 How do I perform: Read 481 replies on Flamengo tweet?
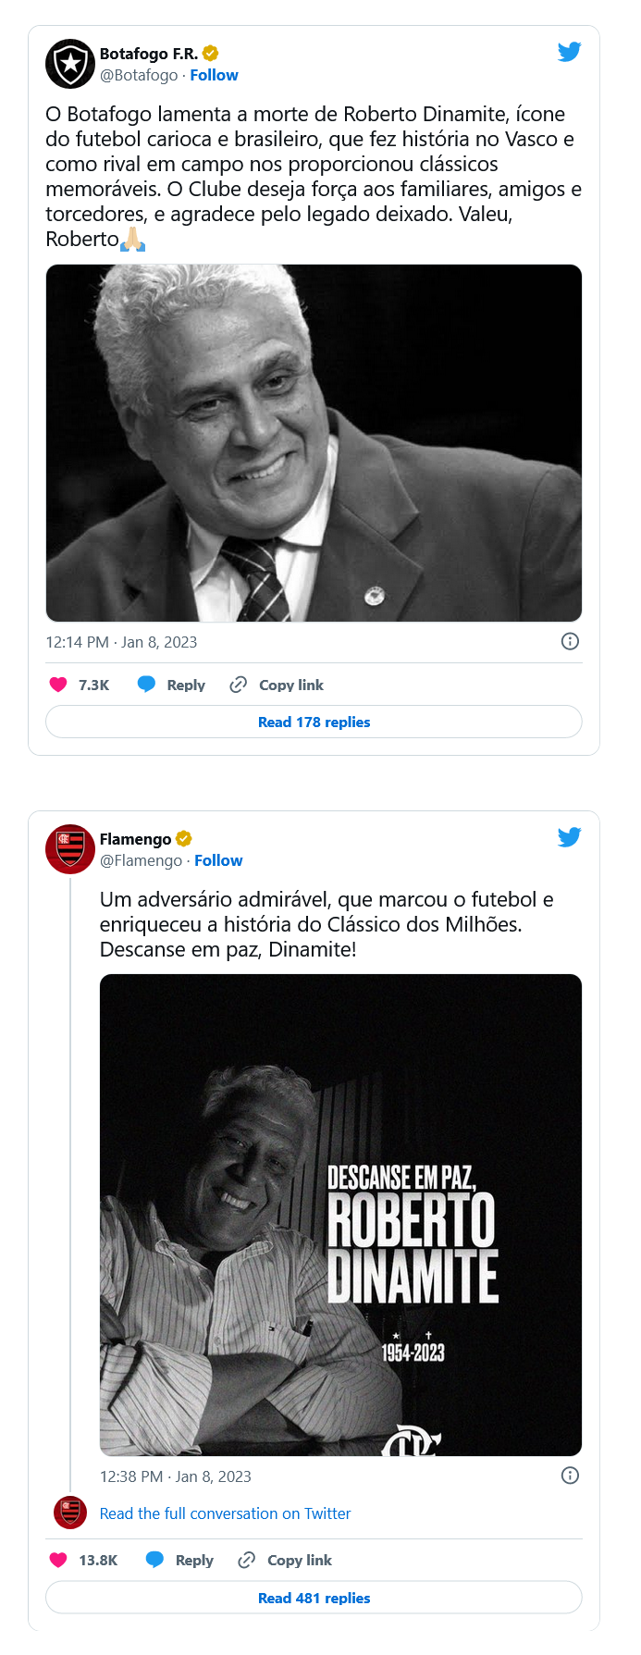(x=314, y=1598)
